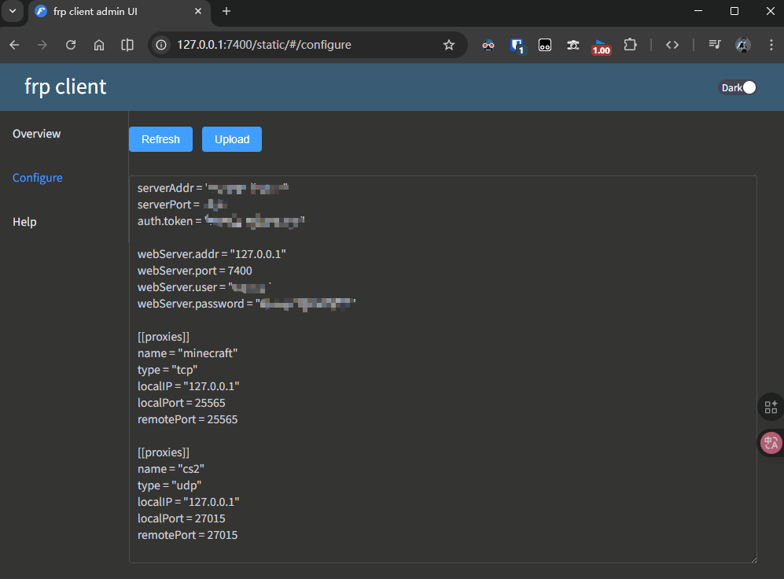
Task: Close the frp client admin UI tab
Action: tap(198, 11)
